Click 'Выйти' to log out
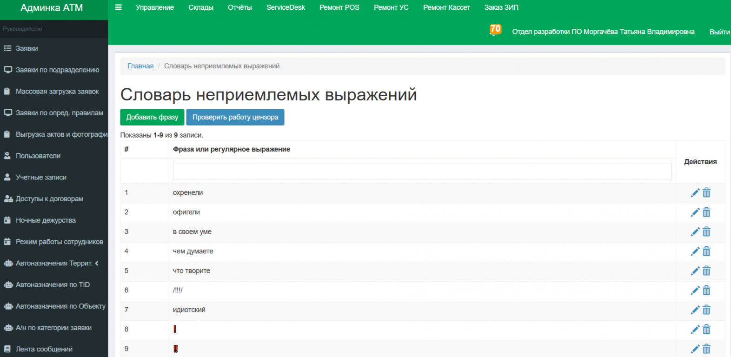Screen dimensions: 731x357 click(x=719, y=32)
